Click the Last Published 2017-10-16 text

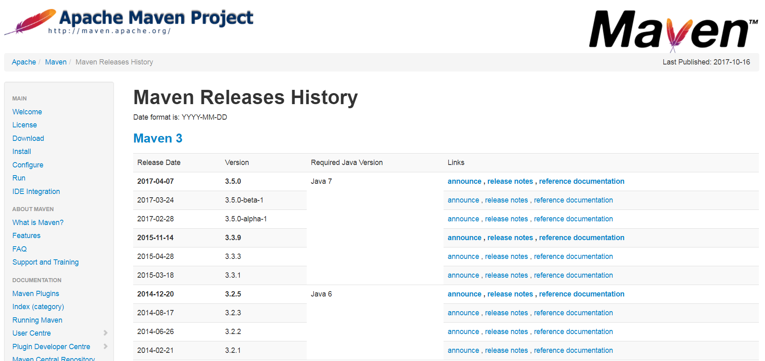706,62
